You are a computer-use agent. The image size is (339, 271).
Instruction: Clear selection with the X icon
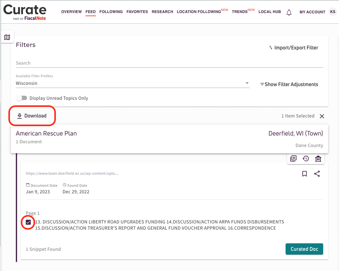click(322, 116)
